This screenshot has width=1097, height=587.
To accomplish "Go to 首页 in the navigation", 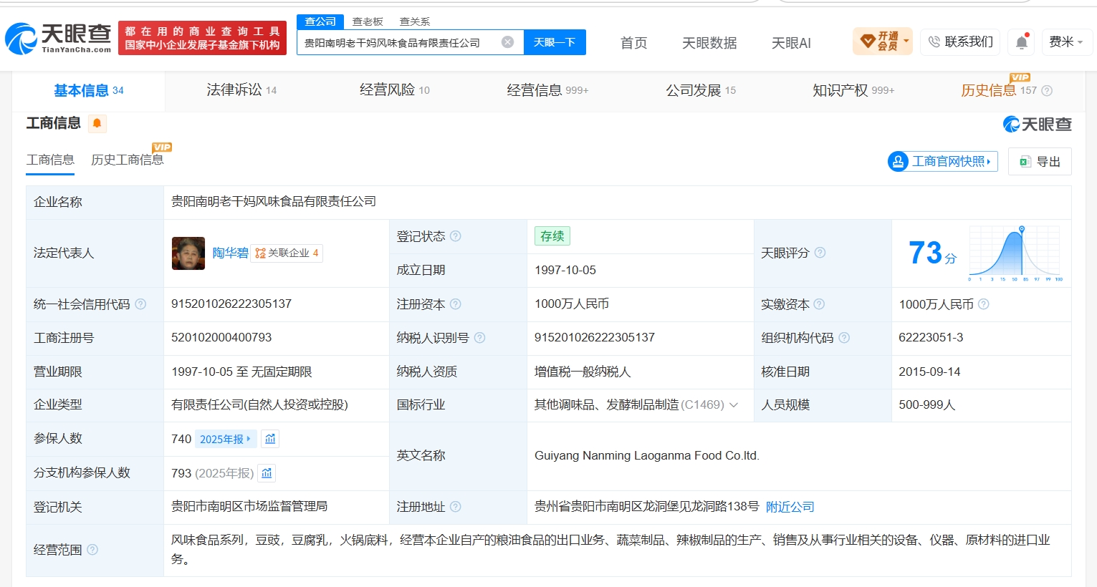I will point(633,43).
